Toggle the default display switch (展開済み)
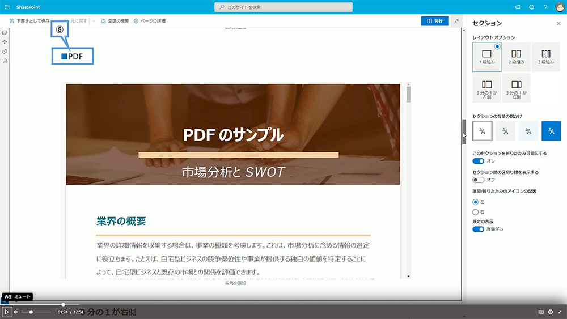 click(478, 229)
